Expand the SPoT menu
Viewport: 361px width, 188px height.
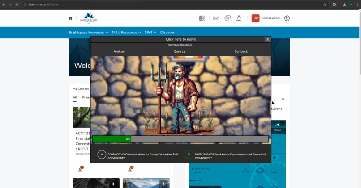pyautogui.click(x=150, y=32)
